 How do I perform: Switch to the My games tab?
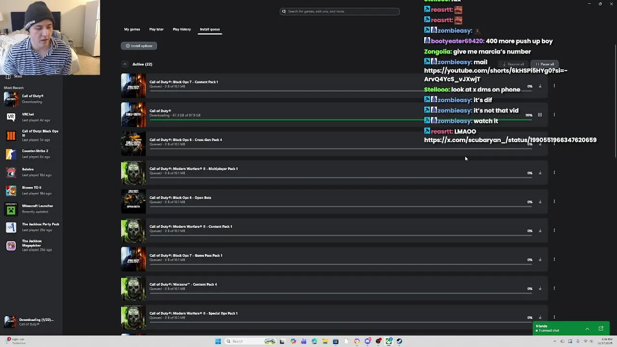(132, 29)
